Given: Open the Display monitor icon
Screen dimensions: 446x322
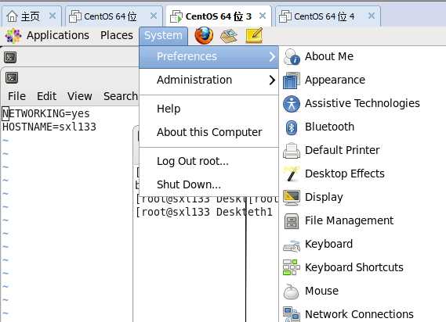Looking at the screenshot, I should (292, 198).
